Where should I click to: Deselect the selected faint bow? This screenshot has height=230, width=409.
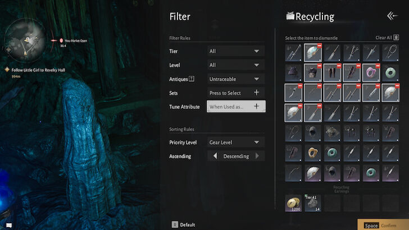coord(312,93)
